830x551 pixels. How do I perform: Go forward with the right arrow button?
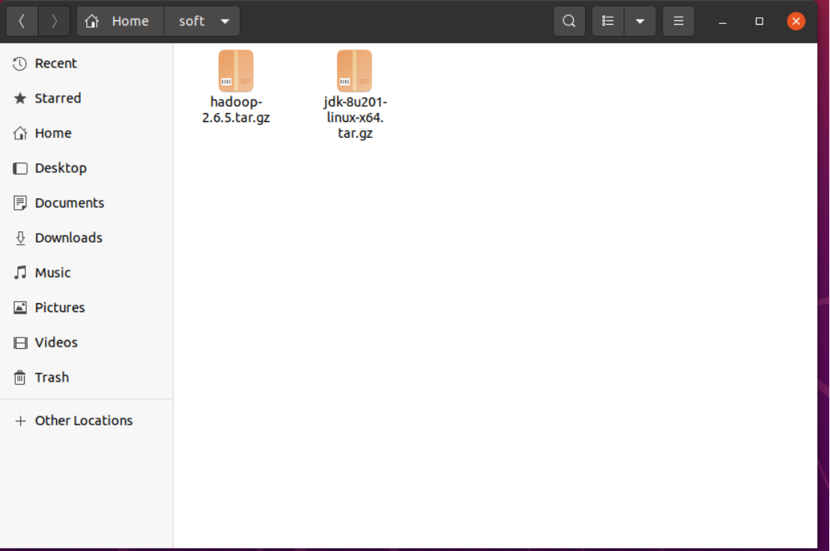coord(54,21)
